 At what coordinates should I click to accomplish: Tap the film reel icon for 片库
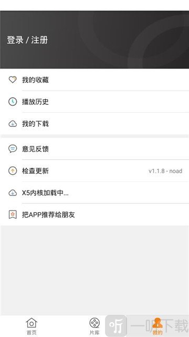(x=94, y=323)
